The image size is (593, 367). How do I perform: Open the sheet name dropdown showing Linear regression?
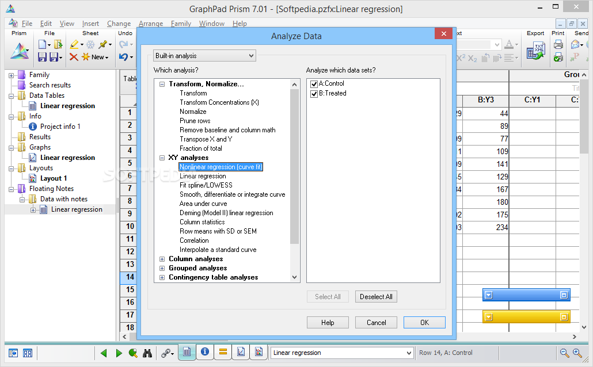click(x=409, y=353)
